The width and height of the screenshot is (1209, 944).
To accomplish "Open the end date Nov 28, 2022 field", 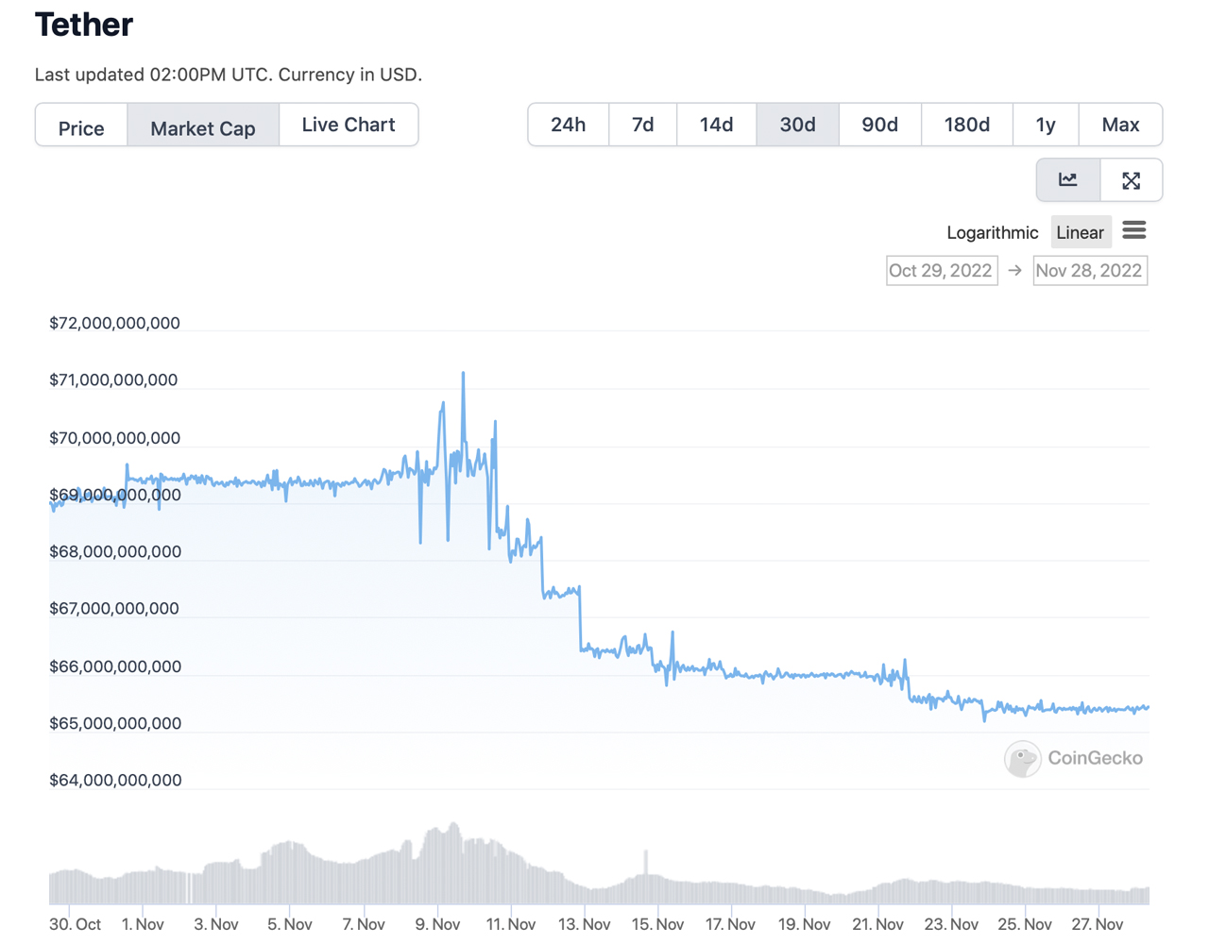I will click(x=1089, y=271).
